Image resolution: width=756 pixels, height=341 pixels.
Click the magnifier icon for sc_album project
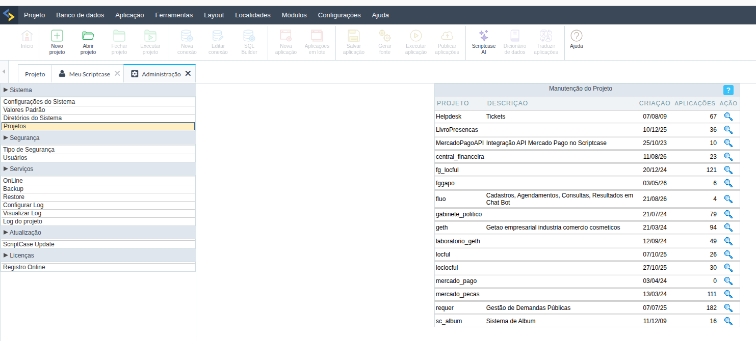click(x=728, y=321)
